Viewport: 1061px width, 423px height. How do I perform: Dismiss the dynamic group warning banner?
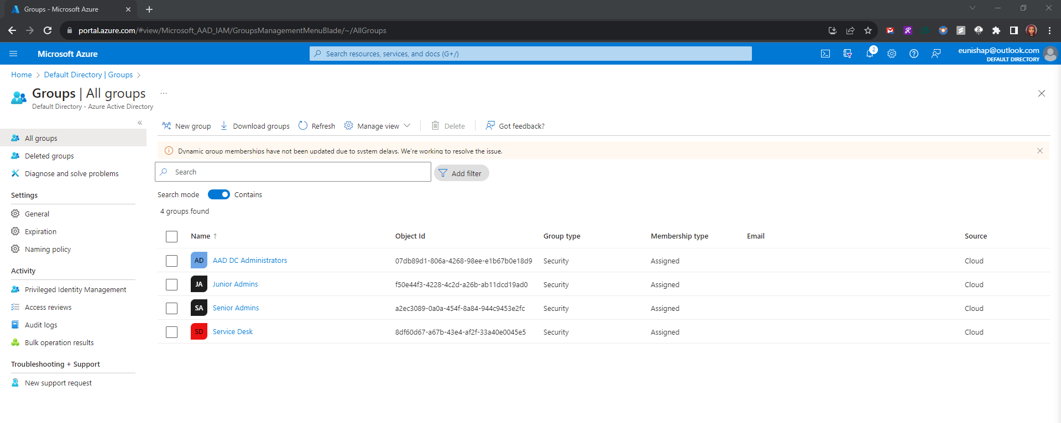[x=1040, y=151]
